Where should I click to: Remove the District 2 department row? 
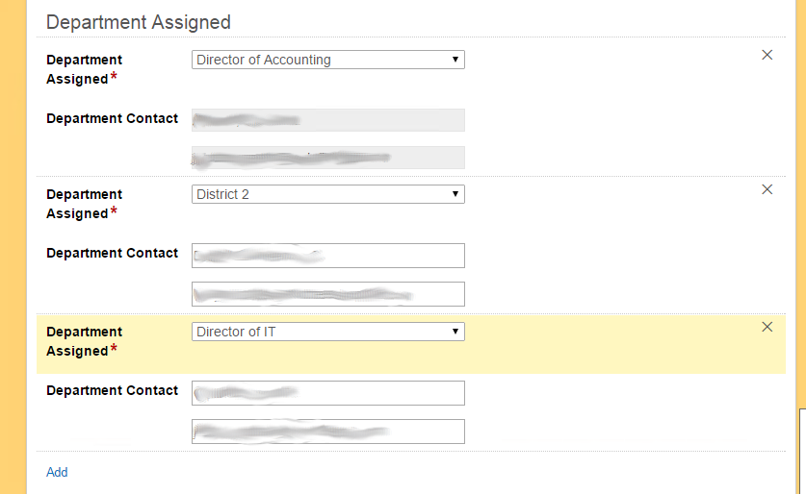pyautogui.click(x=767, y=189)
